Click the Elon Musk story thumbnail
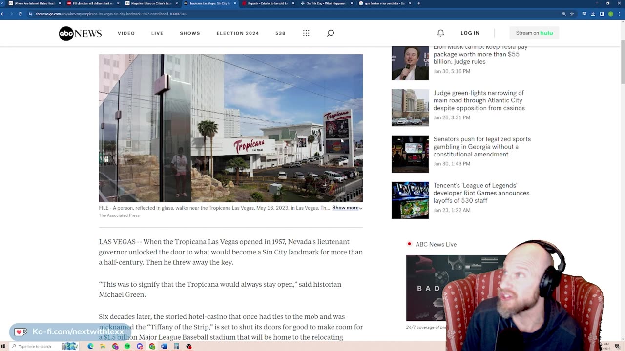 pyautogui.click(x=410, y=63)
